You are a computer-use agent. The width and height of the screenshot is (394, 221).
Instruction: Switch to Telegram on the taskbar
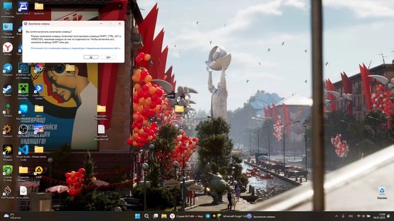click(x=208, y=216)
